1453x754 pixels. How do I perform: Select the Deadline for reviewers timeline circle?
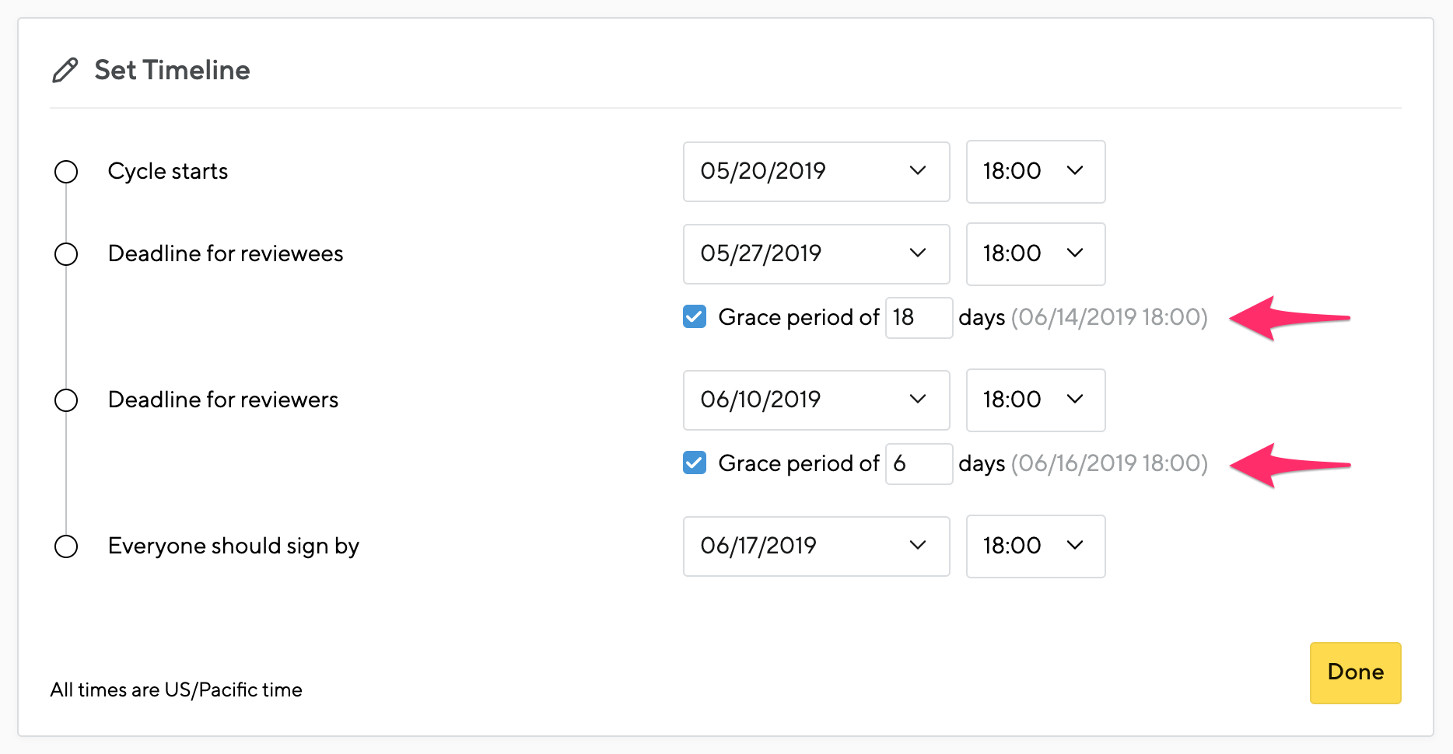coord(67,400)
